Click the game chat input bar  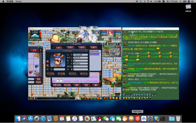pos(56,98)
